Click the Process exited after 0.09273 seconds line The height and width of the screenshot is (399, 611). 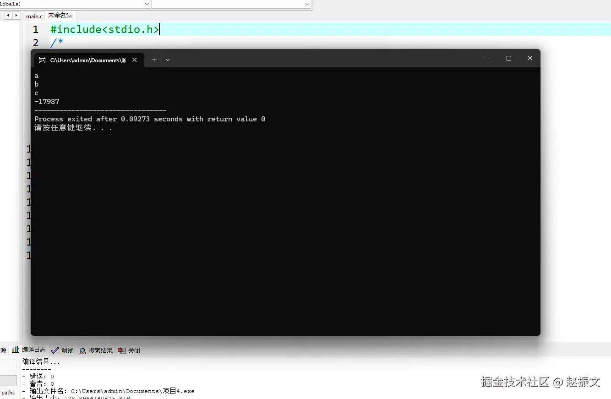click(x=150, y=119)
